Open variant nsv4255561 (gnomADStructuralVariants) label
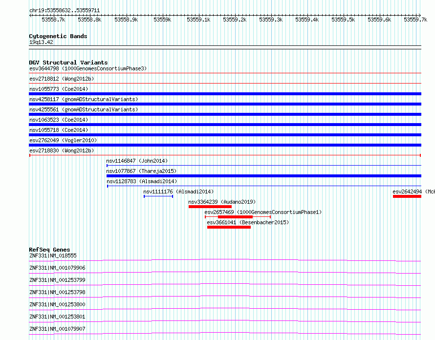Screen dimensions: 435x340 point(84,109)
